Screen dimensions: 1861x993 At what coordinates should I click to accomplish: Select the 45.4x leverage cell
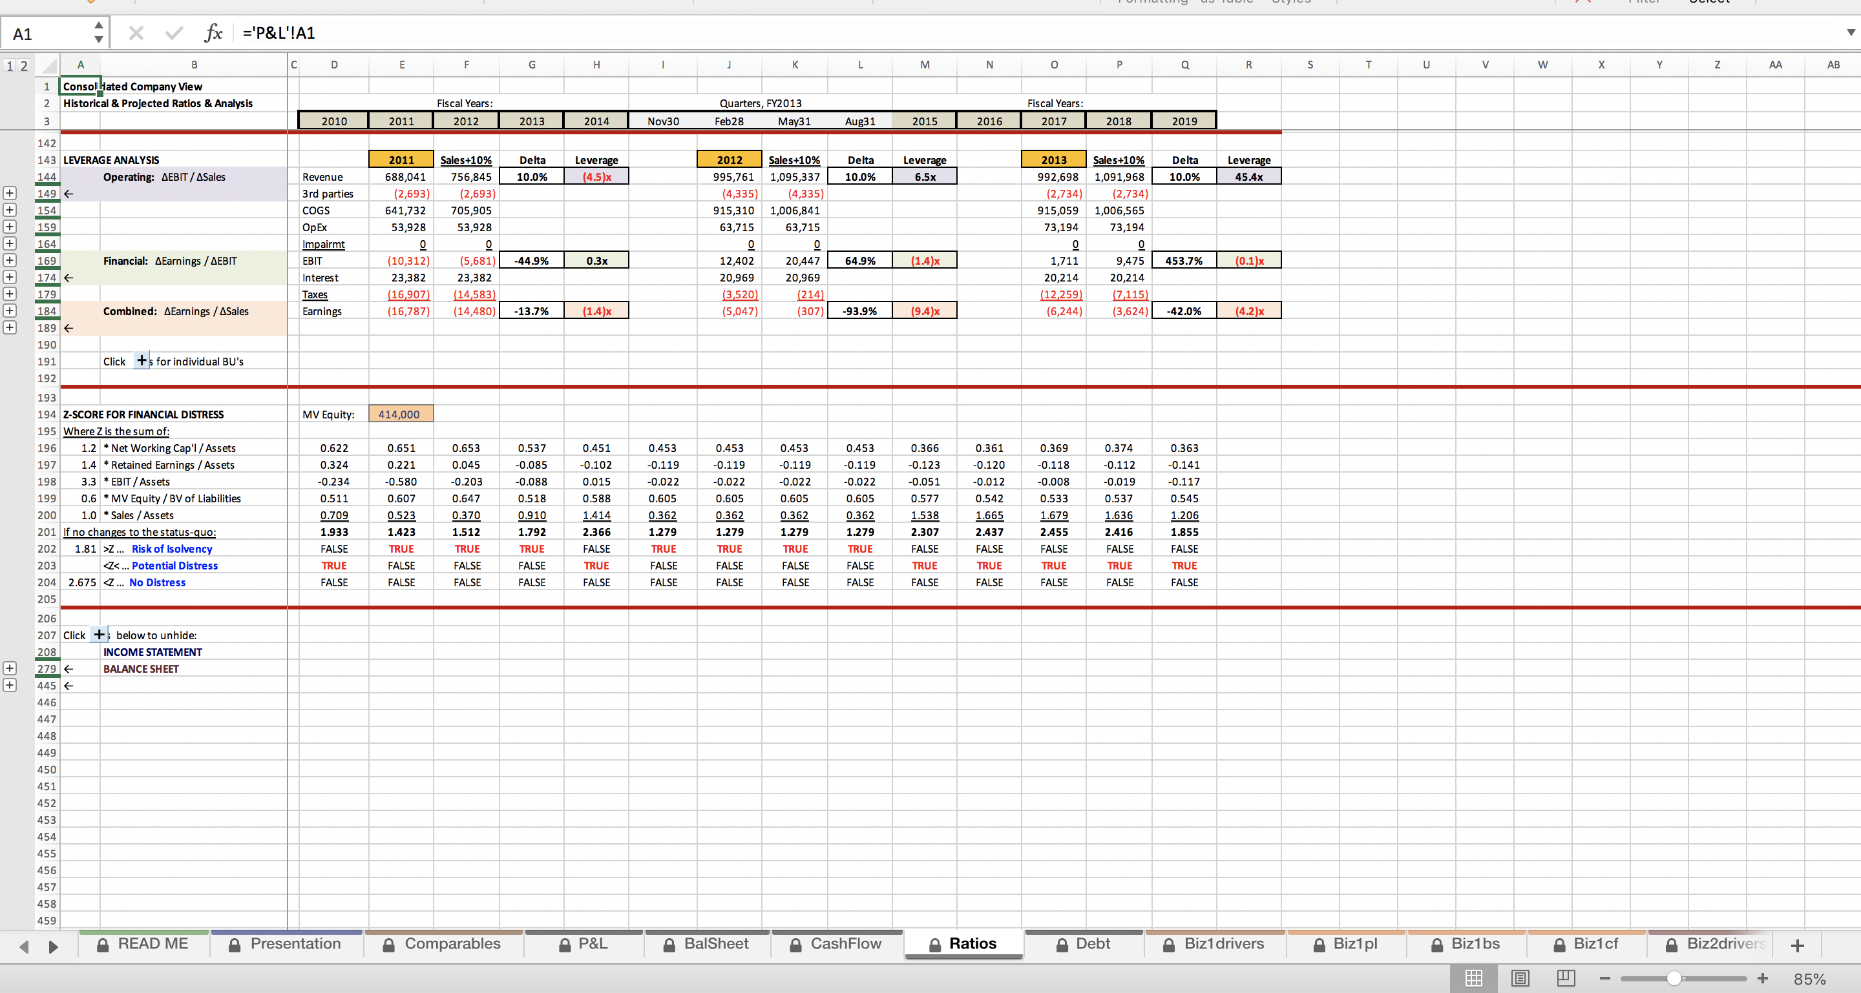[x=1249, y=176]
